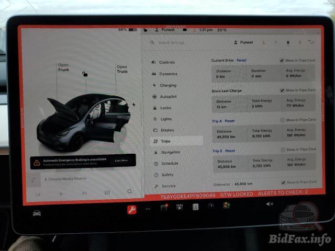Tap the red wrench service icon
The height and width of the screenshot is (251, 335).
click(132, 210)
